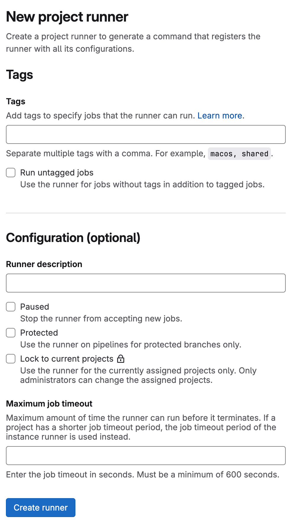Toggle the Lock to current projects checkbox
Screen dimensions: 294x520
coord(11,359)
